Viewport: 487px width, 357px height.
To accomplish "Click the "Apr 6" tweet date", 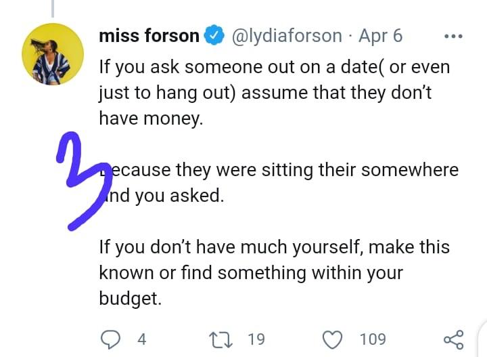I will point(380,36).
